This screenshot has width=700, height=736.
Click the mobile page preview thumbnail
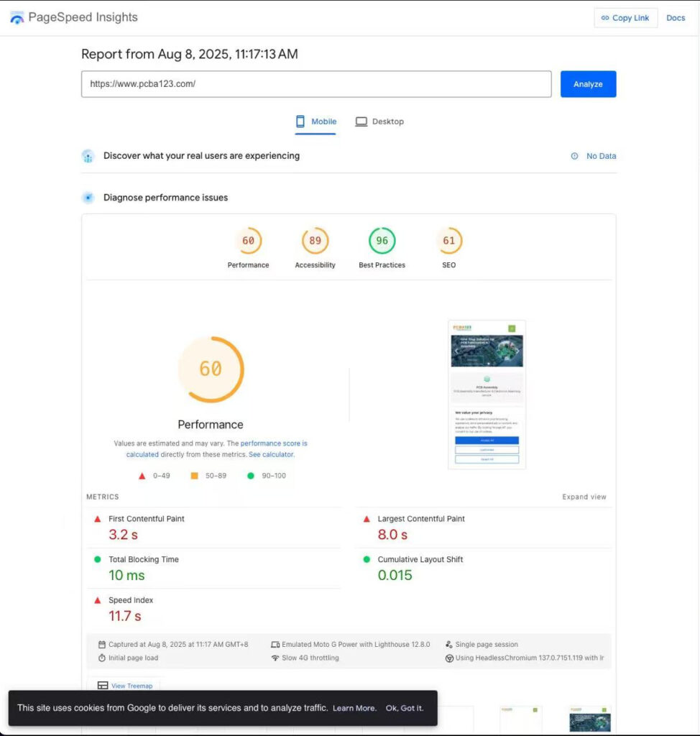pyautogui.click(x=486, y=394)
